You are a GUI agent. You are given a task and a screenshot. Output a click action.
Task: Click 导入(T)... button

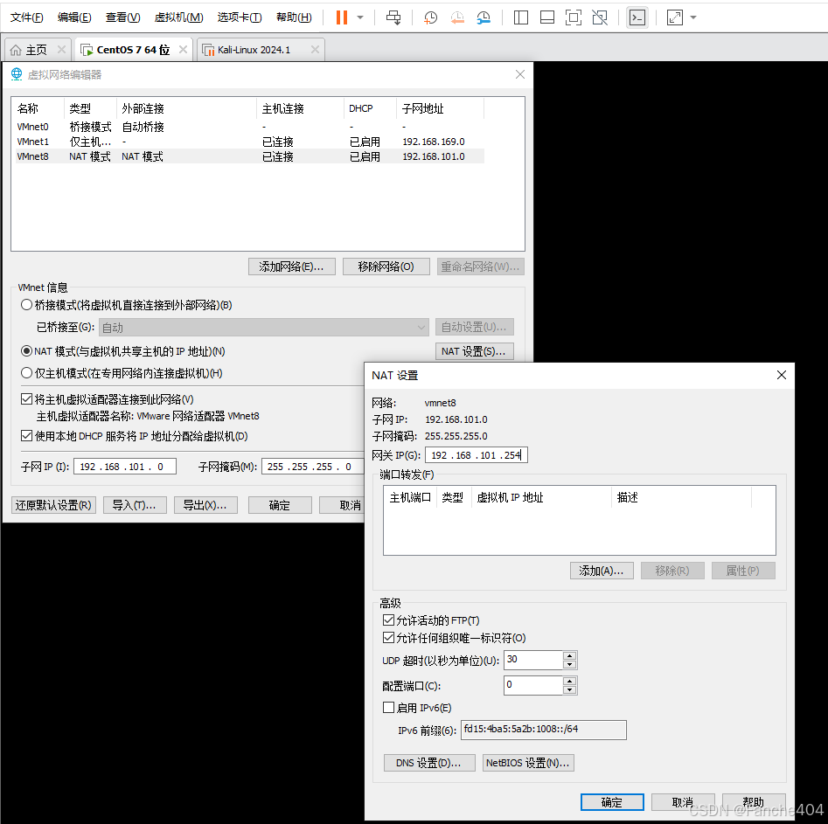135,505
